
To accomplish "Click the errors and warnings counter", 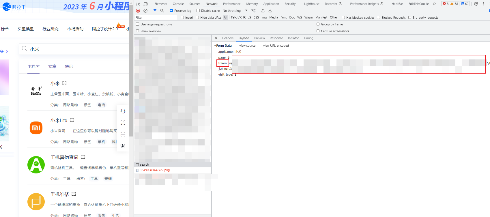I will (x=450, y=4).
